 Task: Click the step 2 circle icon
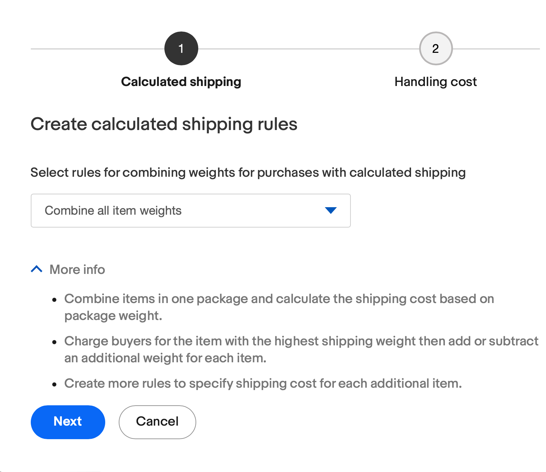coord(435,48)
